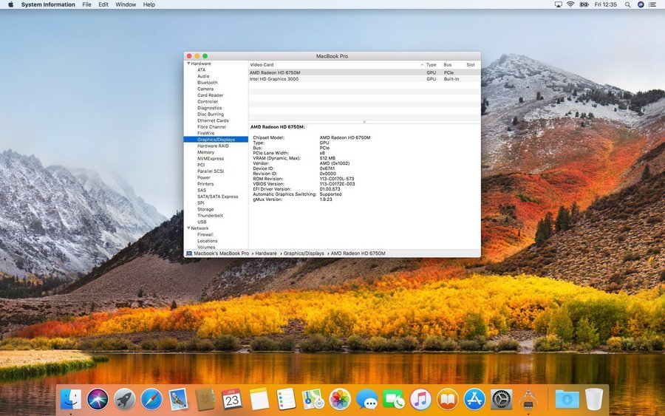Click Hardware in the bottom path bar
Viewport: 665px width, 416px height.
pos(266,253)
